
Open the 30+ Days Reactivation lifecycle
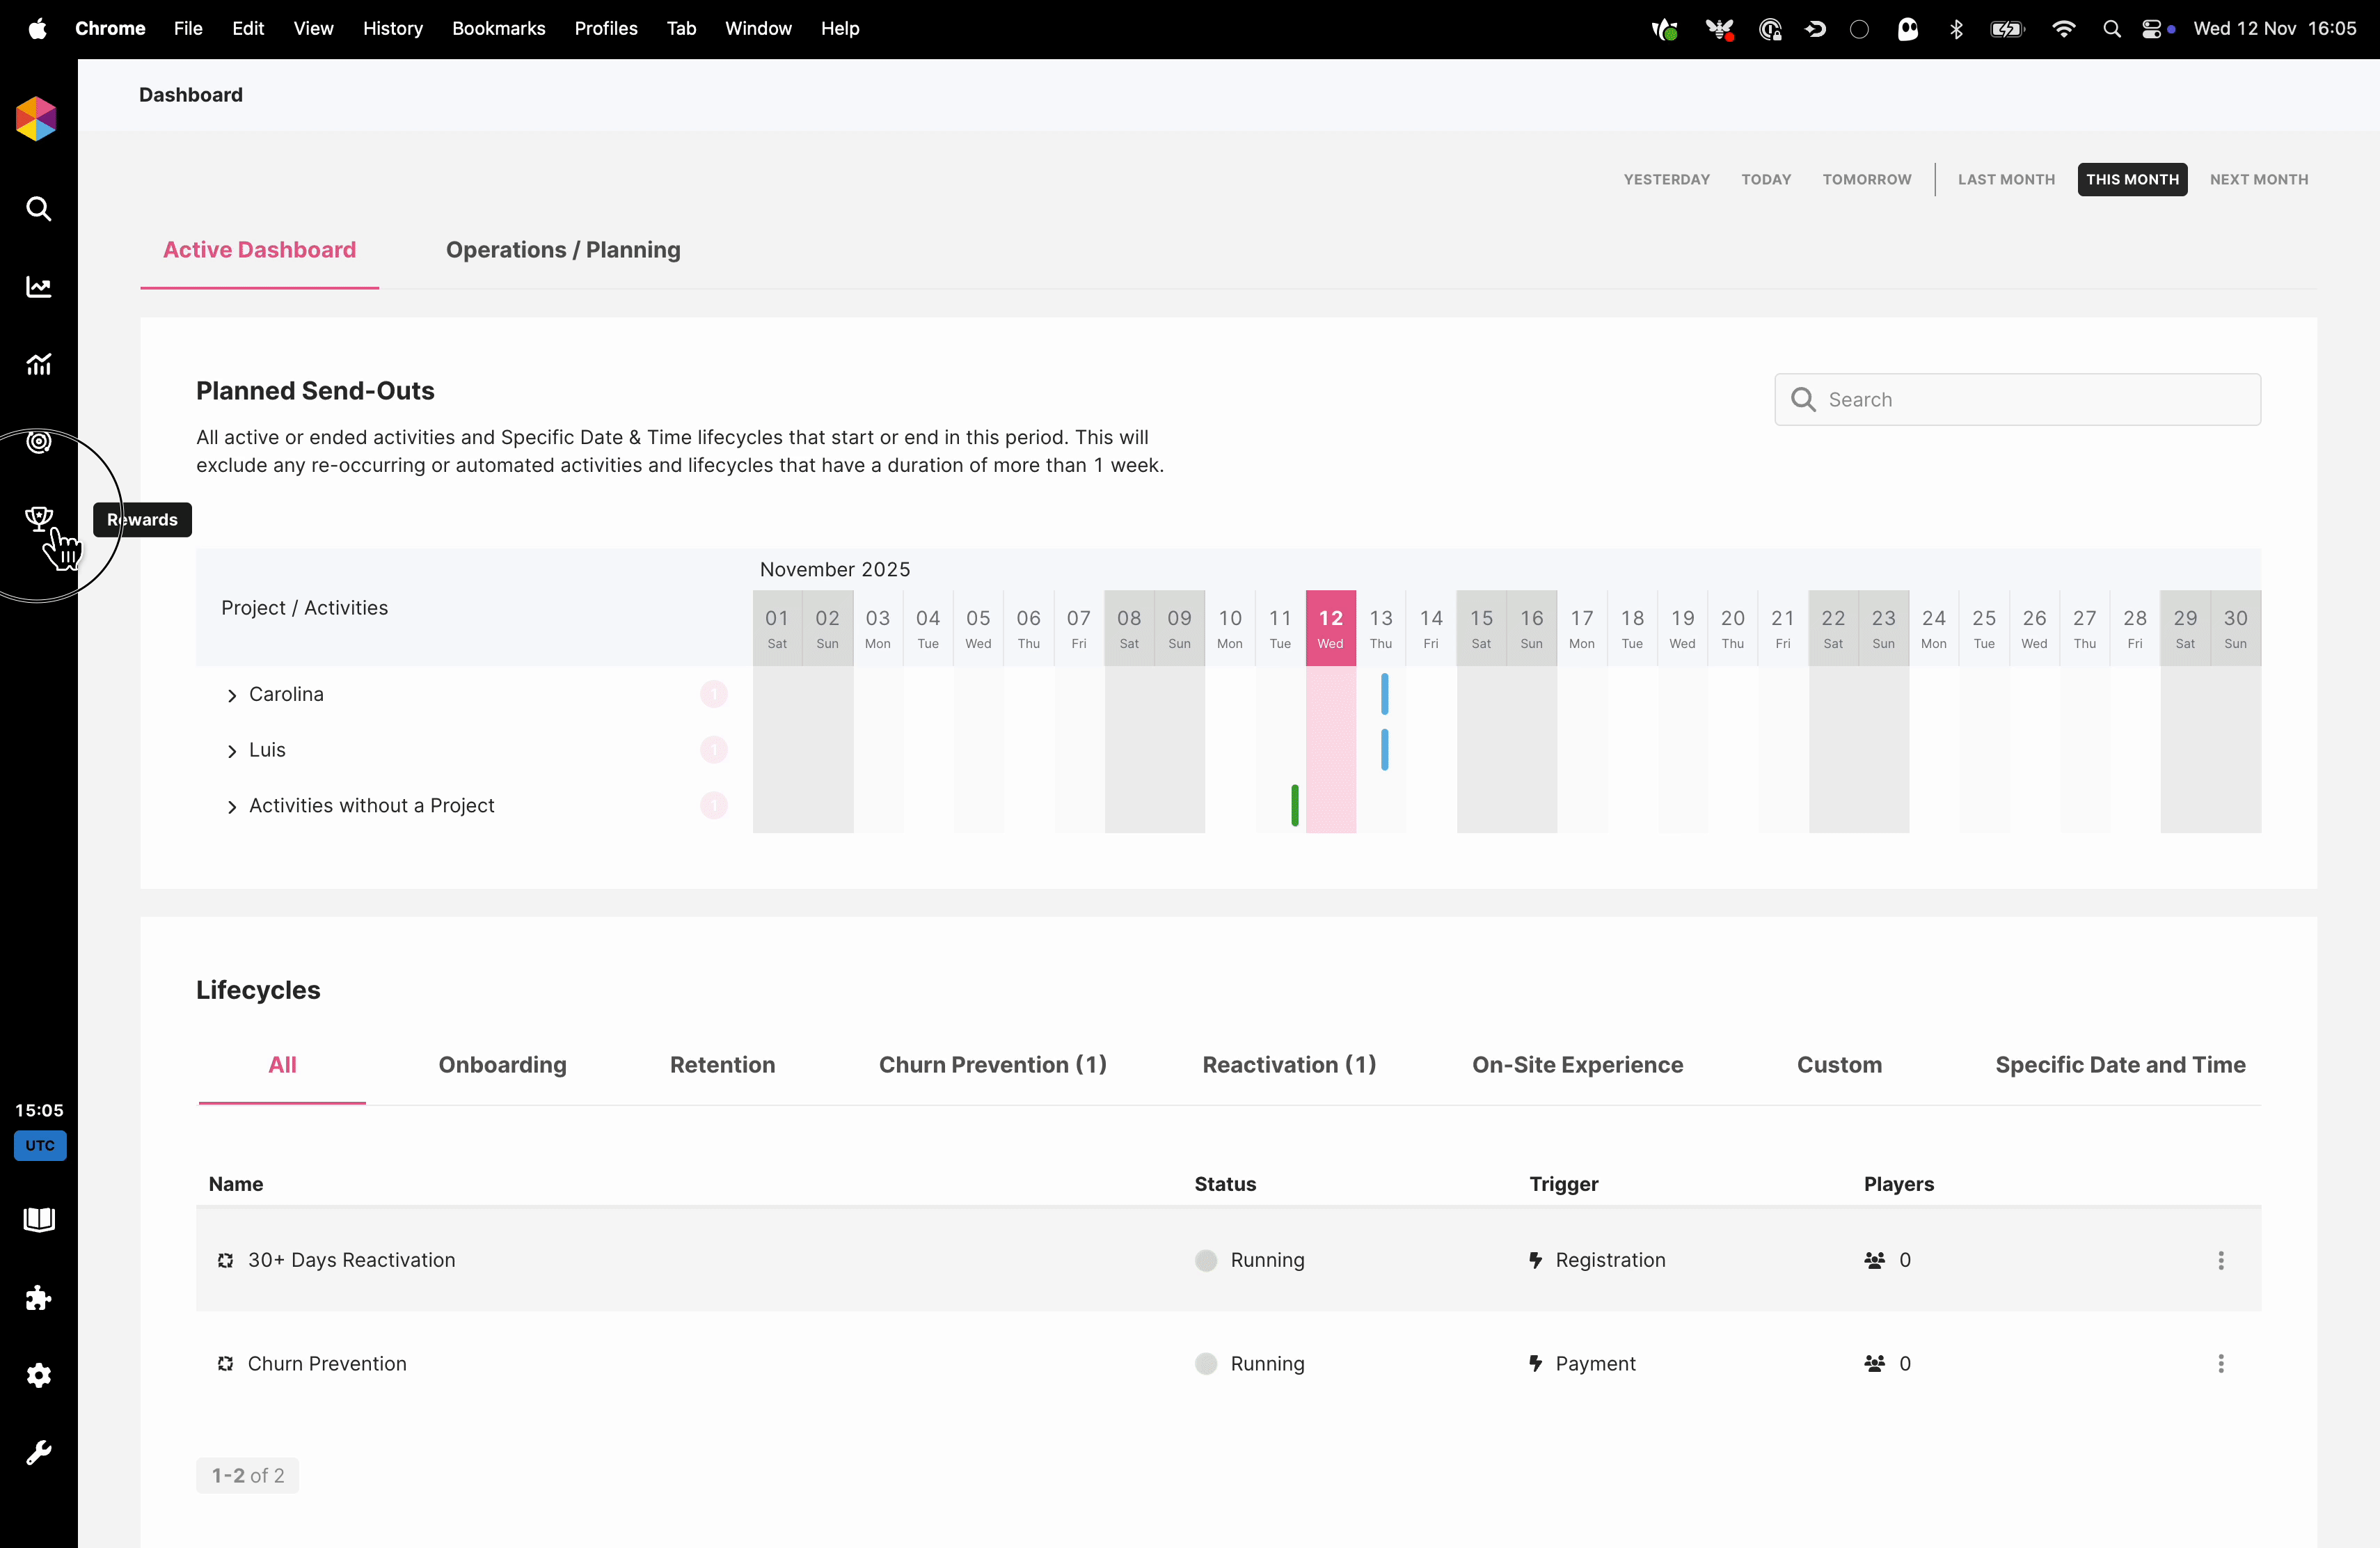[351, 1260]
